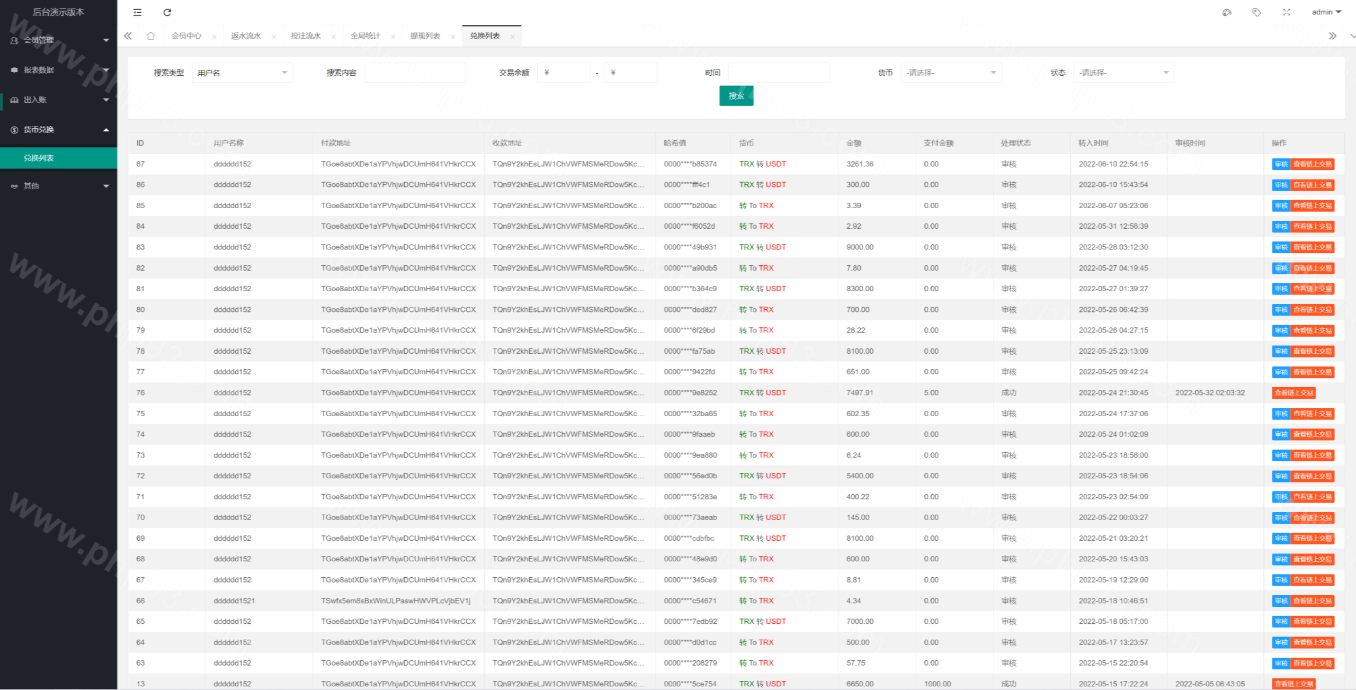The width and height of the screenshot is (1356, 690).
Task: Expand the 会员管理 sidebar menu
Action: [x=58, y=40]
